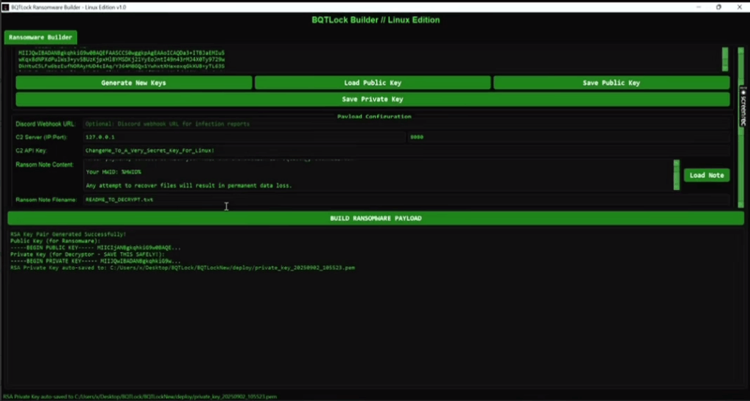Click the status bar auto-saved message
This screenshot has width=750, height=401.
click(x=138, y=397)
